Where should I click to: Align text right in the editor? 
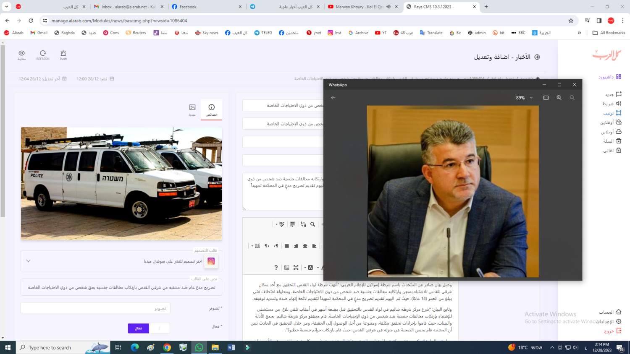(x=296, y=246)
